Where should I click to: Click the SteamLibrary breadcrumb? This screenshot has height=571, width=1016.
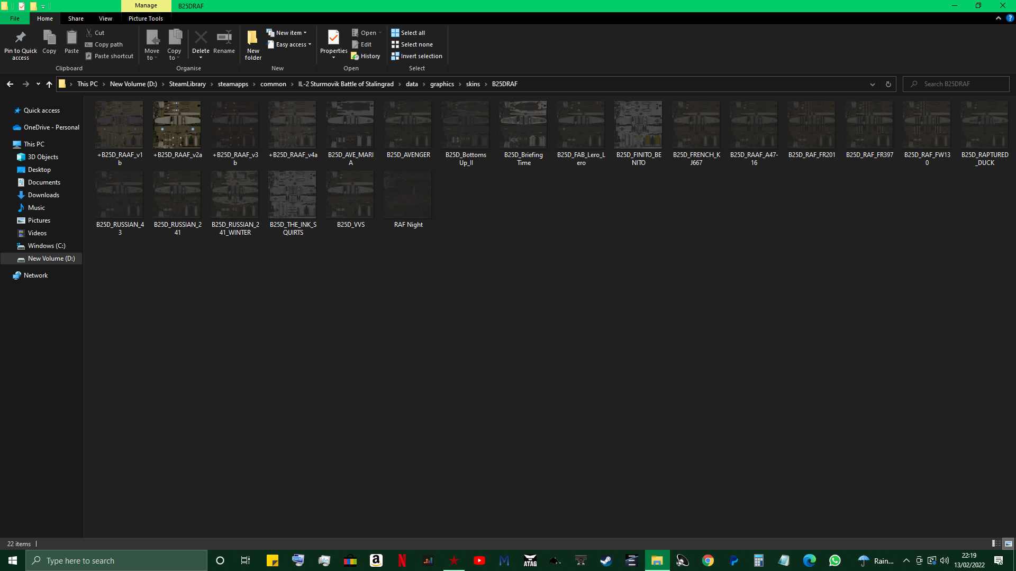187,84
